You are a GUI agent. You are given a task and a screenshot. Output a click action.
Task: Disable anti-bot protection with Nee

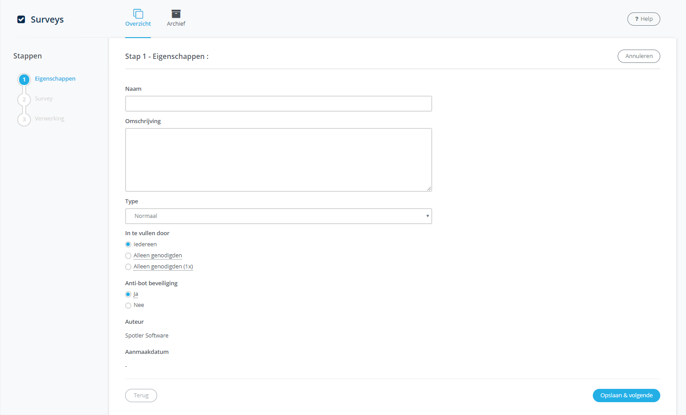128,306
